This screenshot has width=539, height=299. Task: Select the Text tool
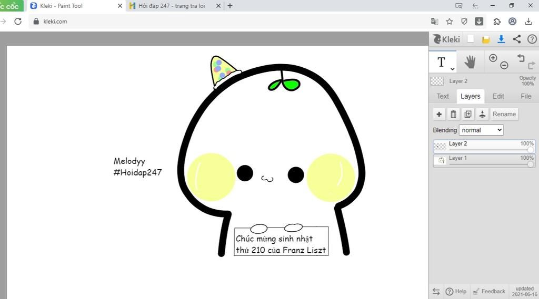[x=442, y=62]
